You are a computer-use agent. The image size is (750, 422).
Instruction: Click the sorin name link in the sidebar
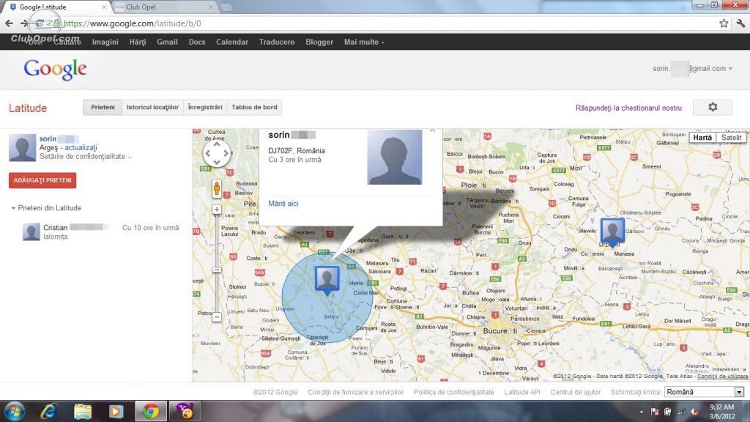click(x=48, y=138)
